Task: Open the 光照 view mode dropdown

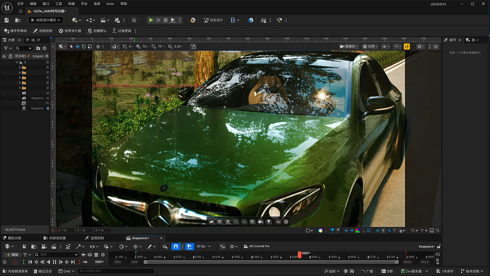Action: click(x=370, y=46)
